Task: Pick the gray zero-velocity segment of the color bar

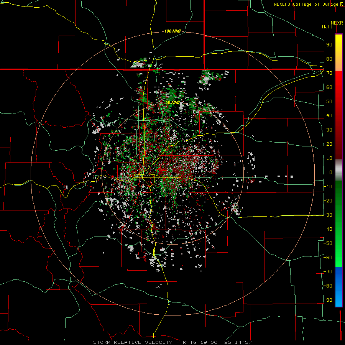Action: (x=338, y=170)
